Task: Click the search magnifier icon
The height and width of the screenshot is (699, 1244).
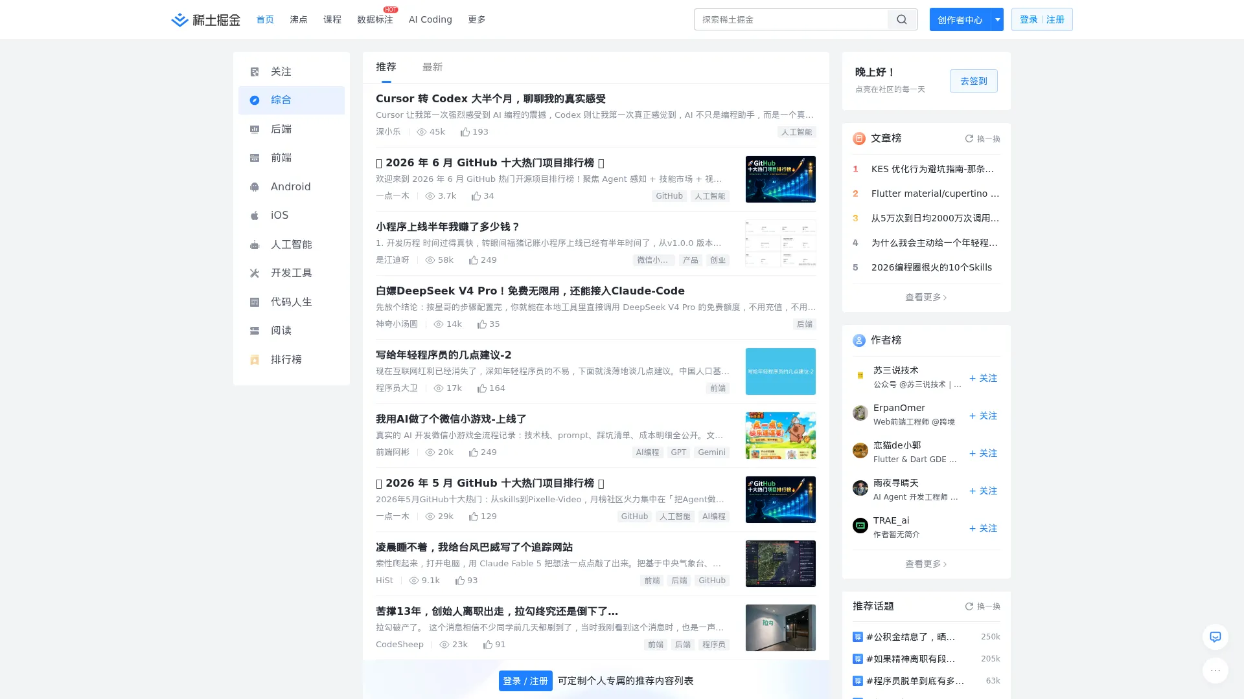Action: tap(902, 19)
